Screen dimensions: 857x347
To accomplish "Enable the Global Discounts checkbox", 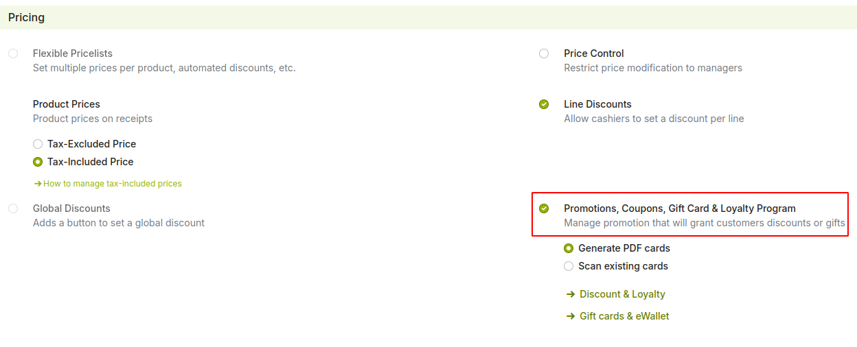I will [x=13, y=208].
